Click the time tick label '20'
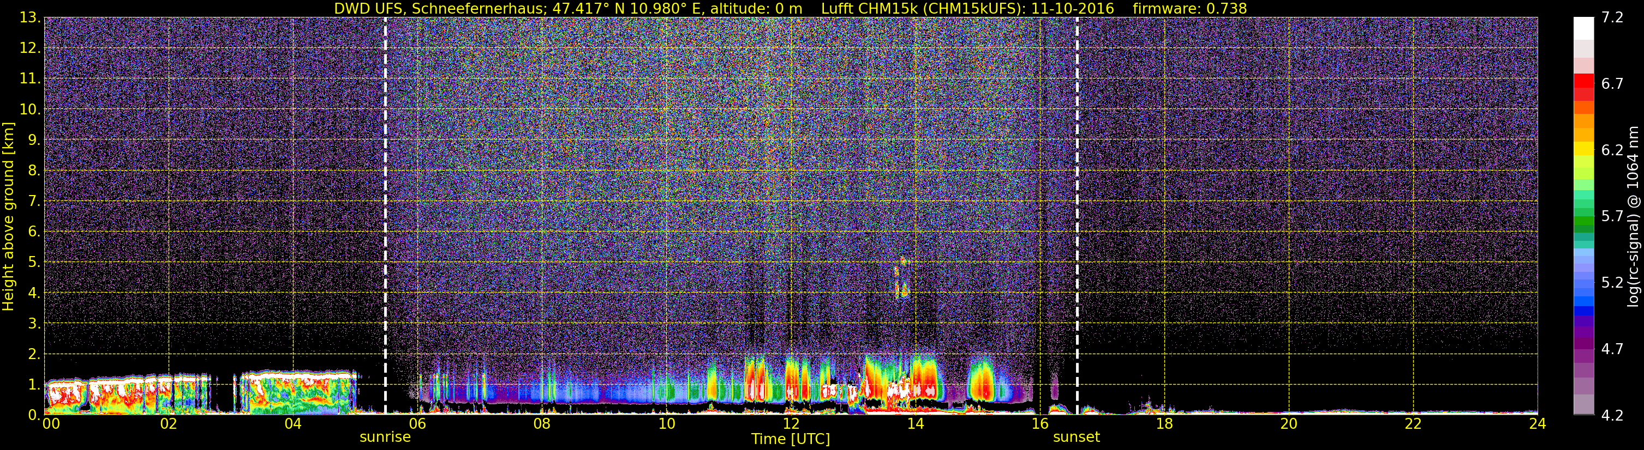 tap(1289, 424)
